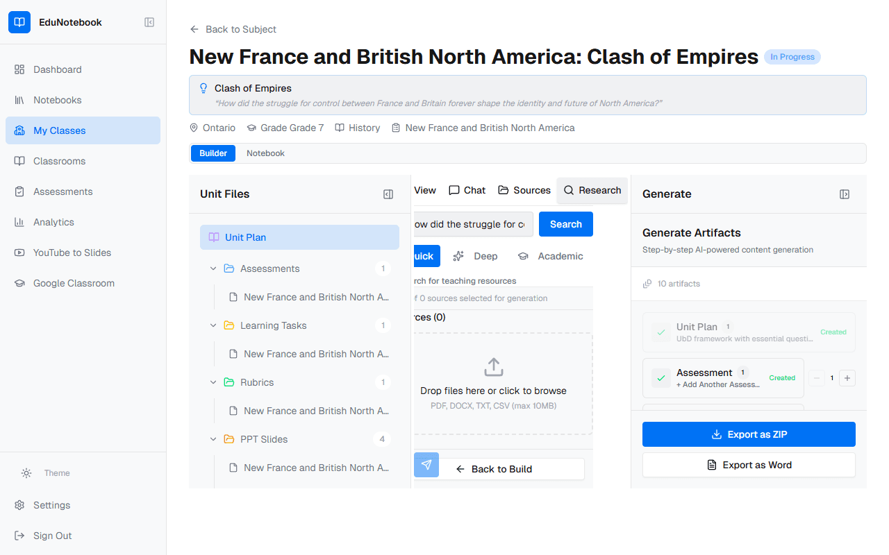Open the Assessments section

63,191
